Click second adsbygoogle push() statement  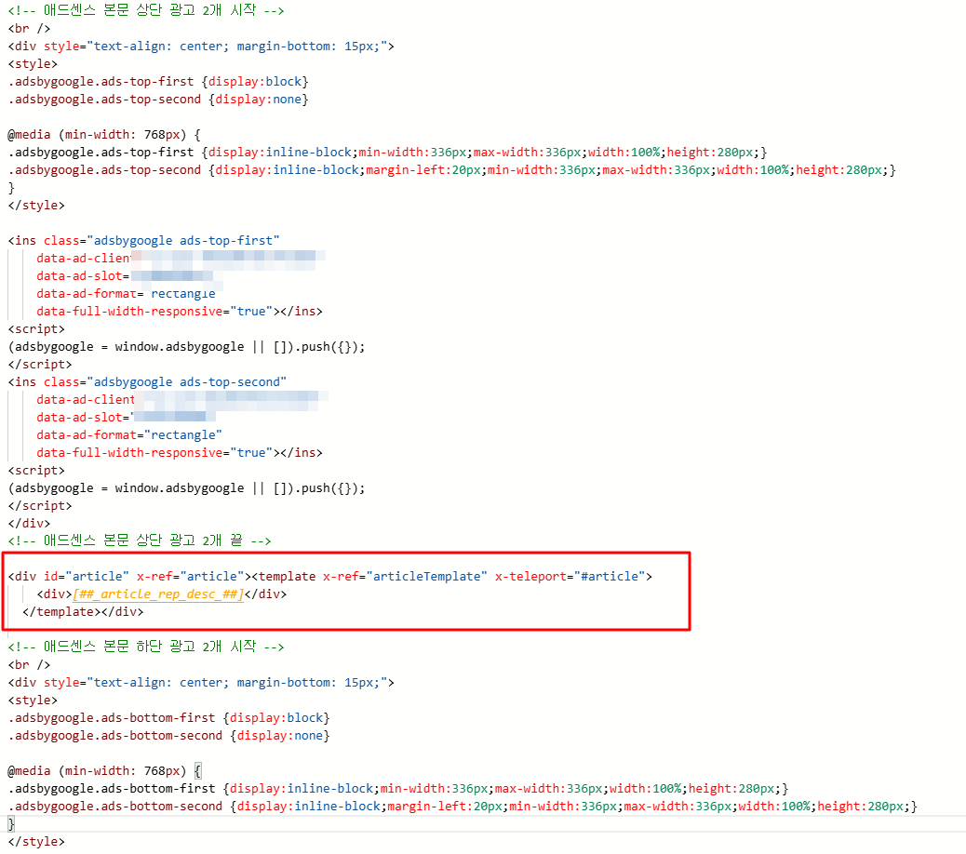click(187, 488)
